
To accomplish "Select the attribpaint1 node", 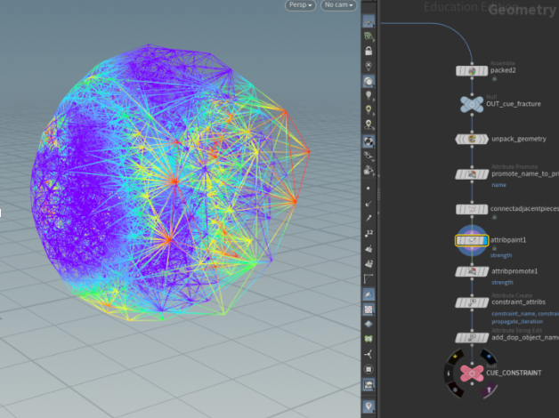I will click(x=472, y=241).
